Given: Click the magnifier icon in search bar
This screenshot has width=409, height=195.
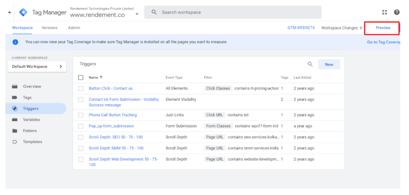Looking at the screenshot, I should click(154, 12).
